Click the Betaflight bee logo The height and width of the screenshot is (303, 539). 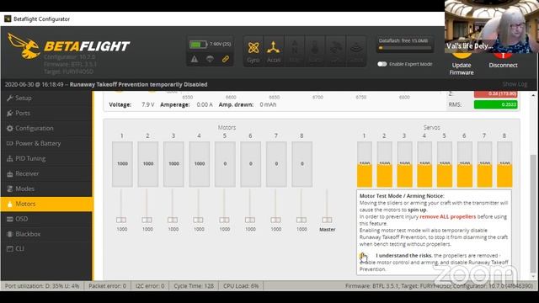pos(24,45)
